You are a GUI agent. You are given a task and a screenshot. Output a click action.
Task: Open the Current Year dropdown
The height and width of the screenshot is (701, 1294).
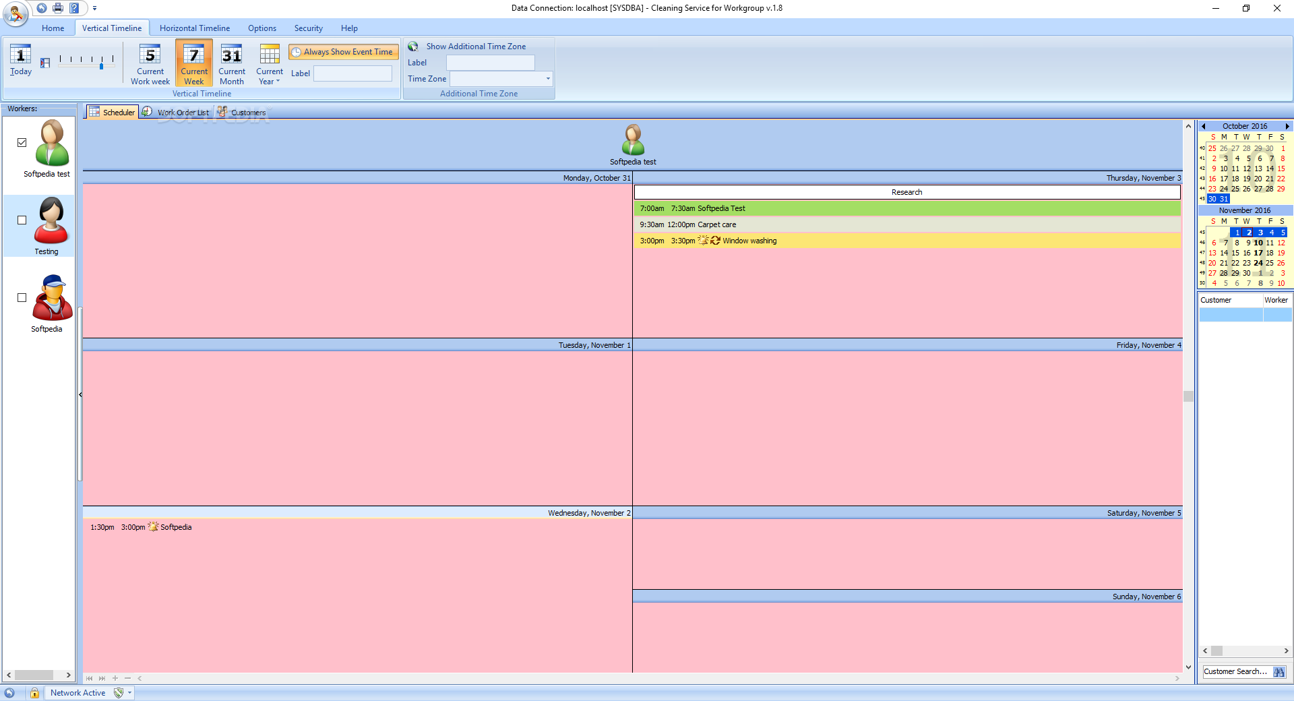tap(270, 63)
